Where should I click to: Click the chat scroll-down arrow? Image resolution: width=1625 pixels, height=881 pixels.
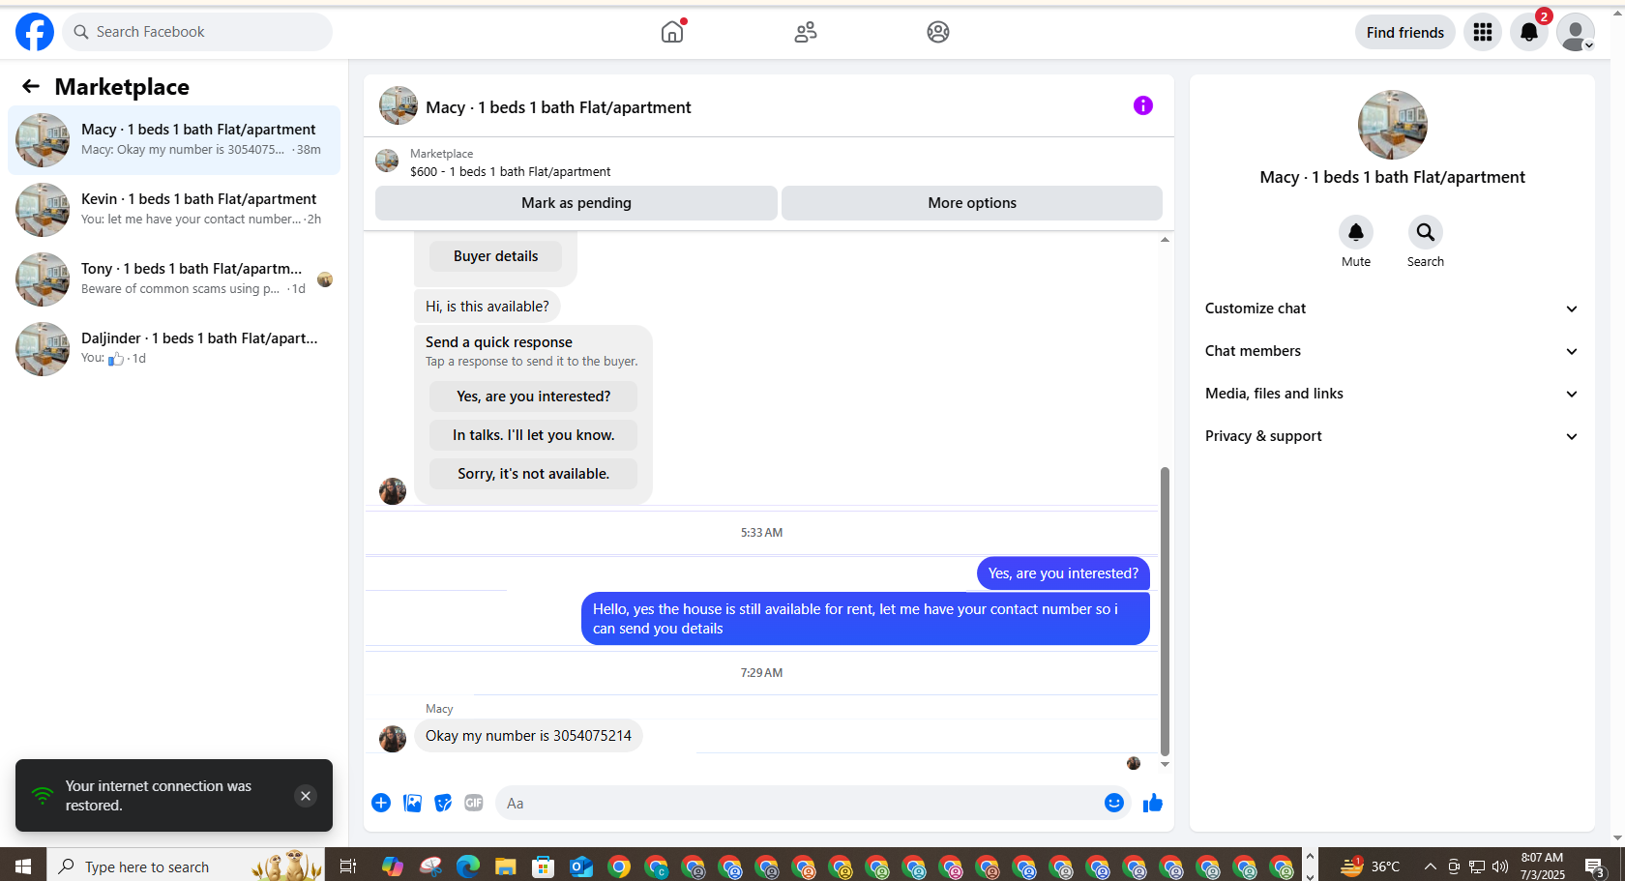(x=1165, y=764)
